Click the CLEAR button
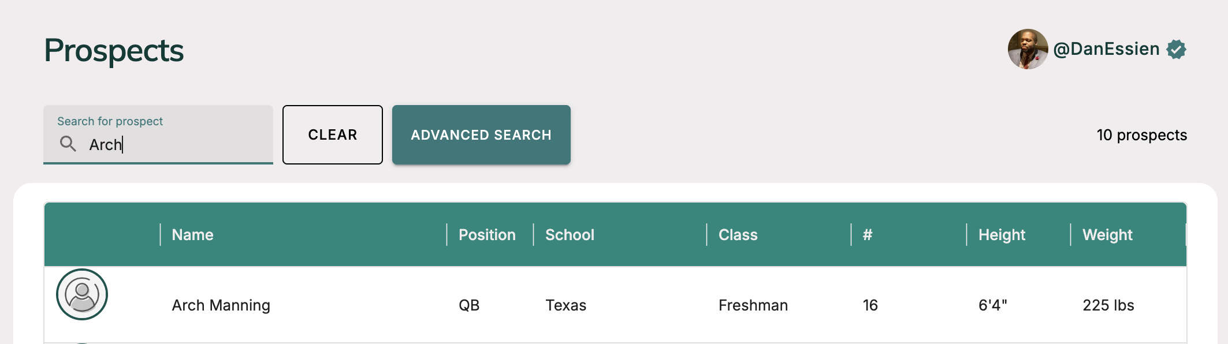 332,134
